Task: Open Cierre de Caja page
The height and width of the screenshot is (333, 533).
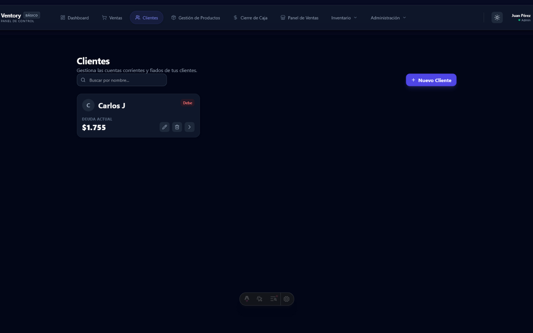Action: pyautogui.click(x=250, y=18)
